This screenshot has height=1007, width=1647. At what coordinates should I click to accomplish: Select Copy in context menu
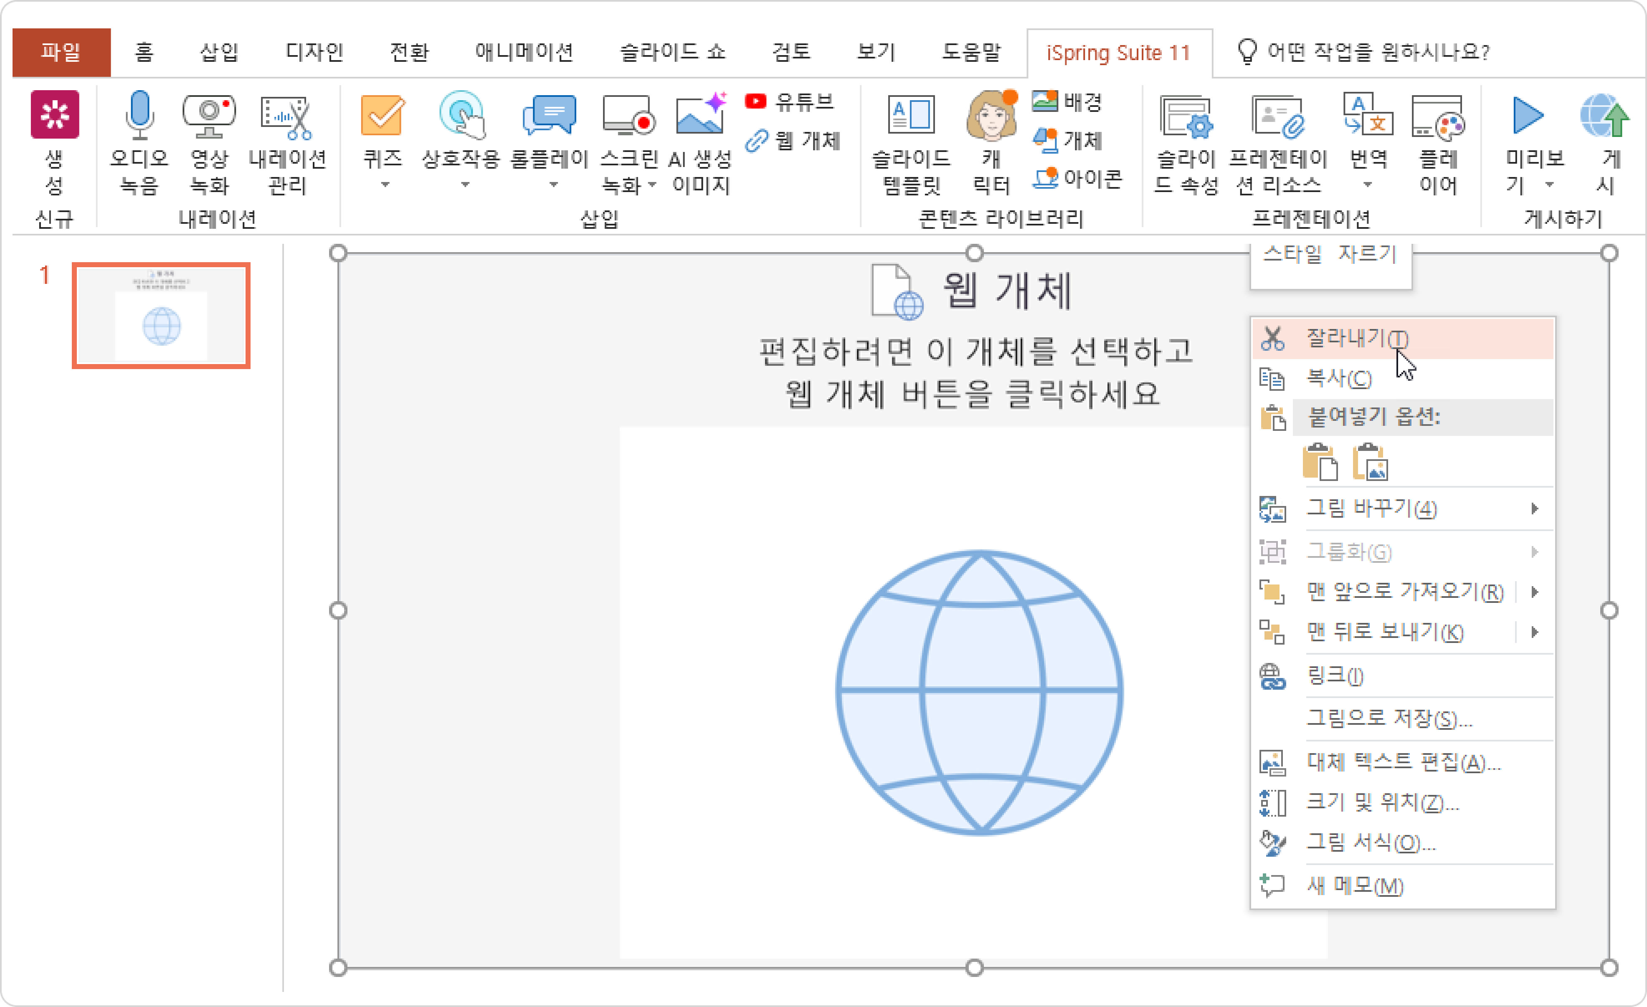point(1339,378)
